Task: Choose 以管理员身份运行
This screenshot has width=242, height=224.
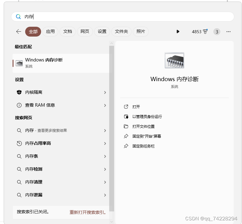Action: point(147,116)
